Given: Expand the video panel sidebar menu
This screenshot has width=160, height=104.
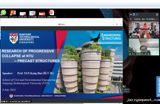Looking at the screenshot, I should [157, 14].
